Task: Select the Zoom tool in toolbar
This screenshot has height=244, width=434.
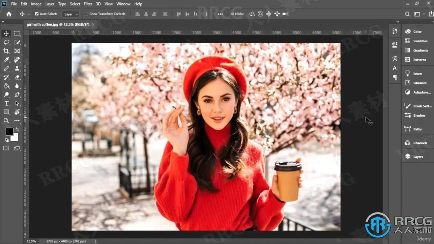Action: [x=6, y=121]
